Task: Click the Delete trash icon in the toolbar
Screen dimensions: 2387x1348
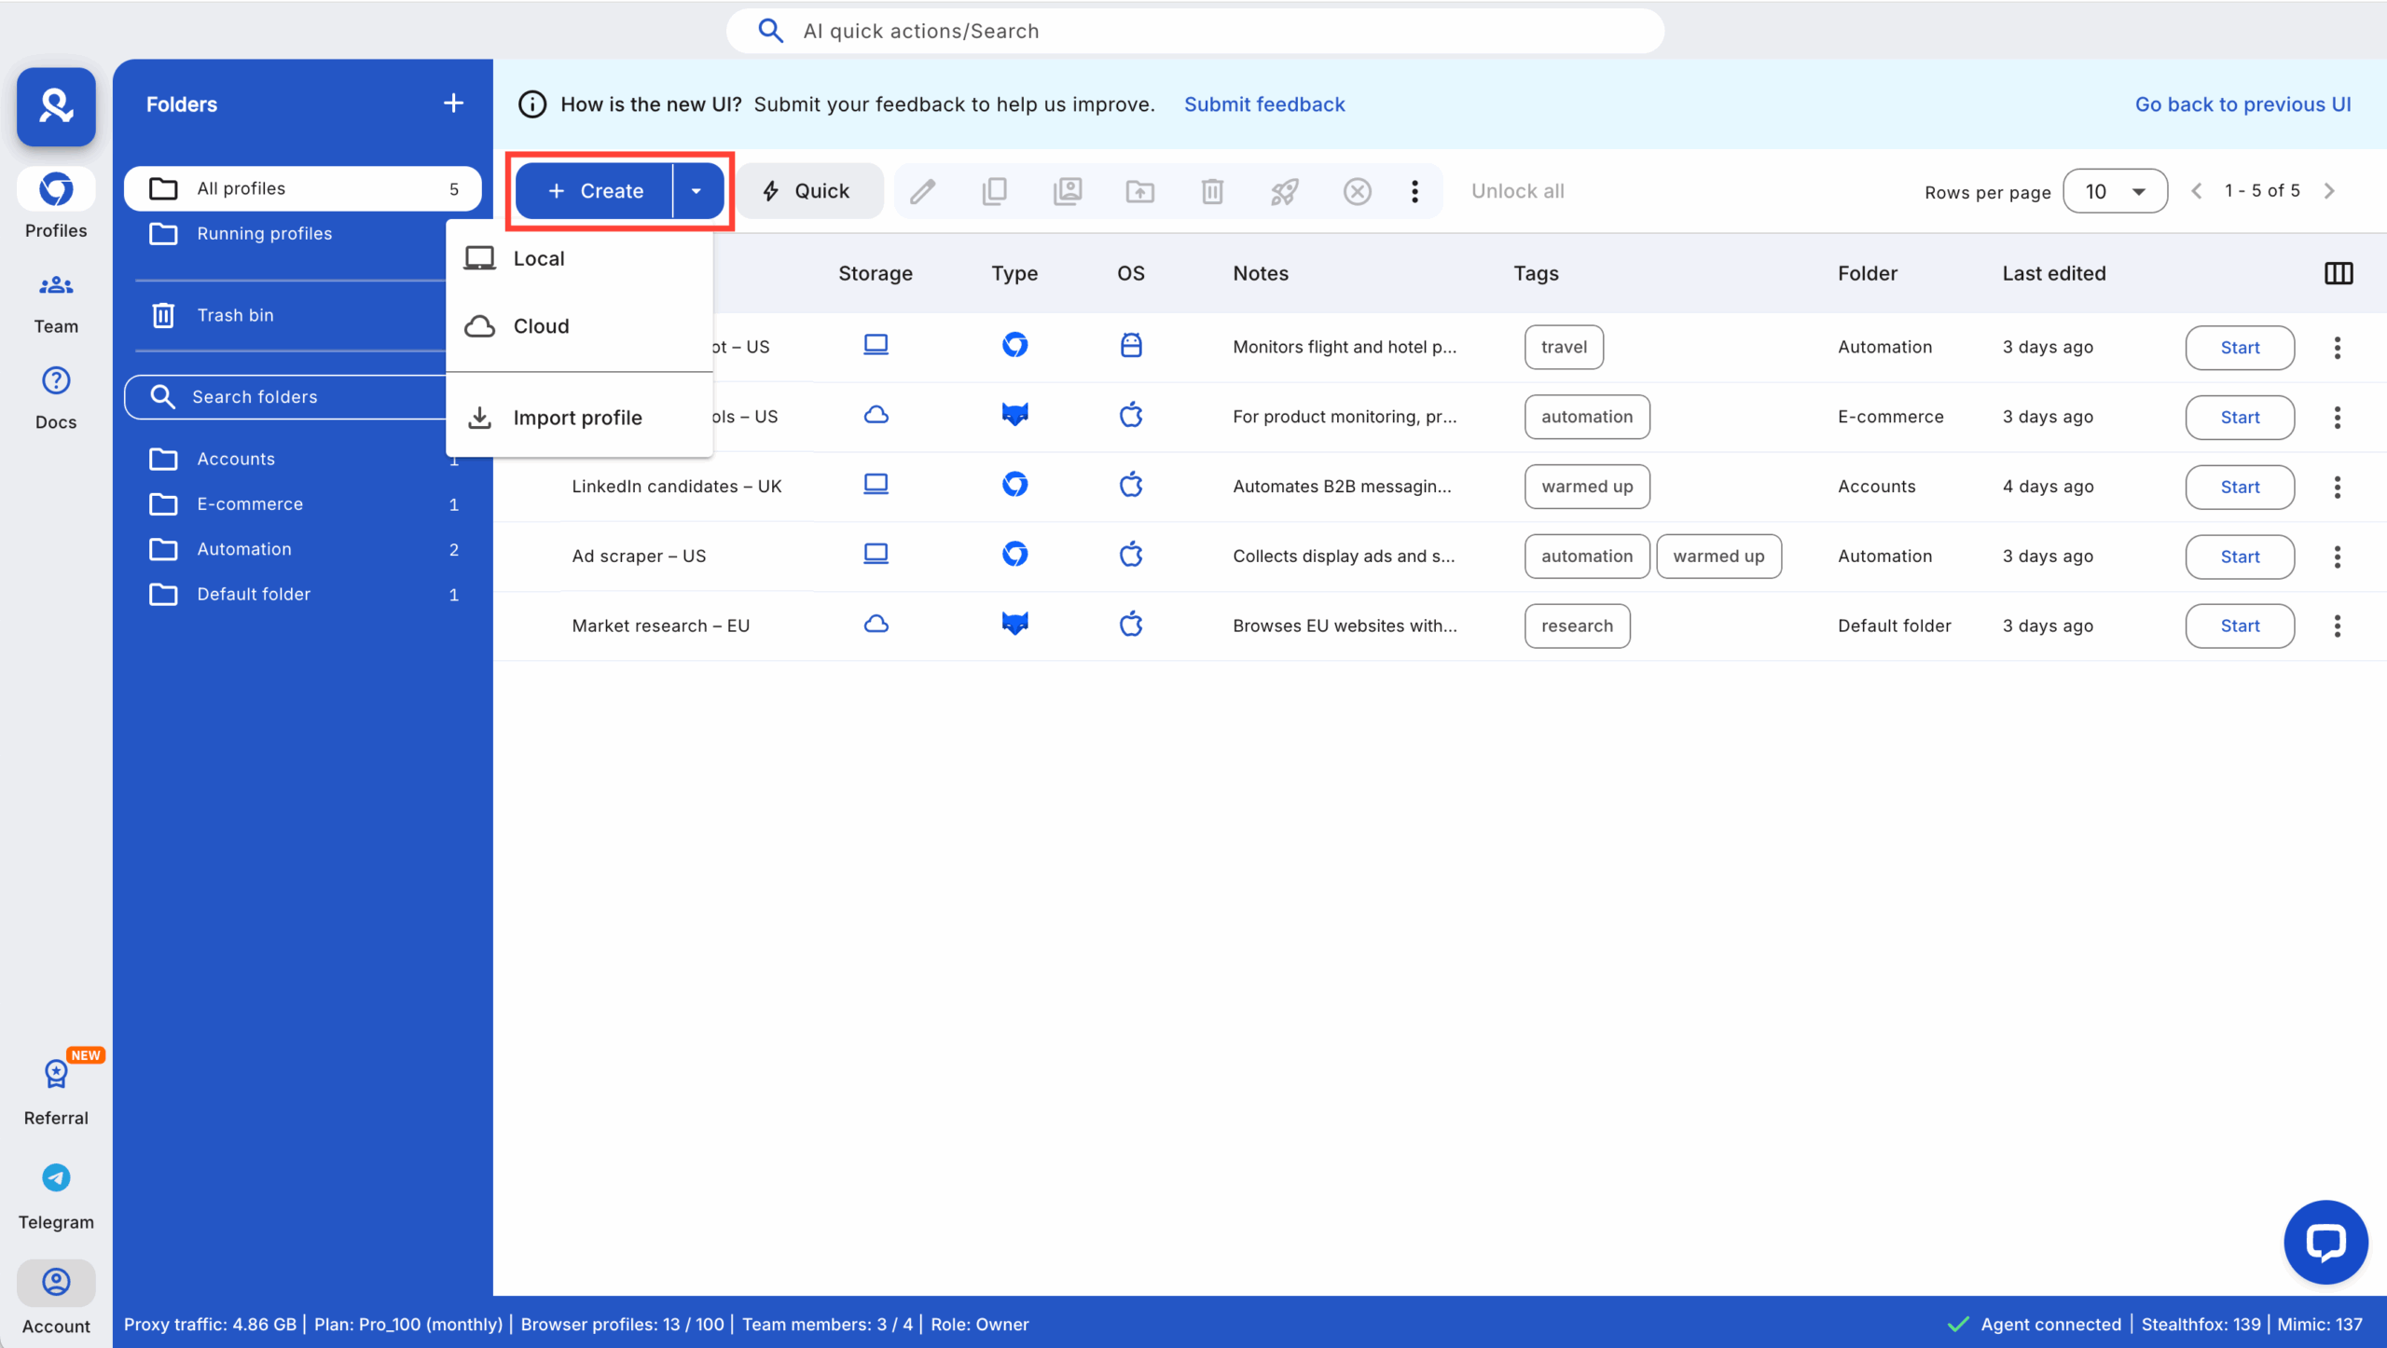Action: (x=1211, y=191)
